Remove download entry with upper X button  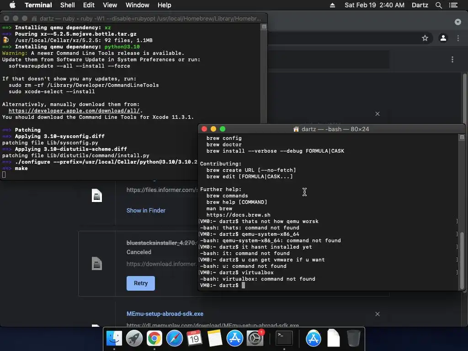(377, 114)
